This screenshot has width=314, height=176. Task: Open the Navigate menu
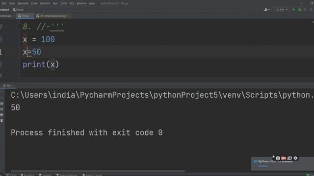tap(23, 3)
